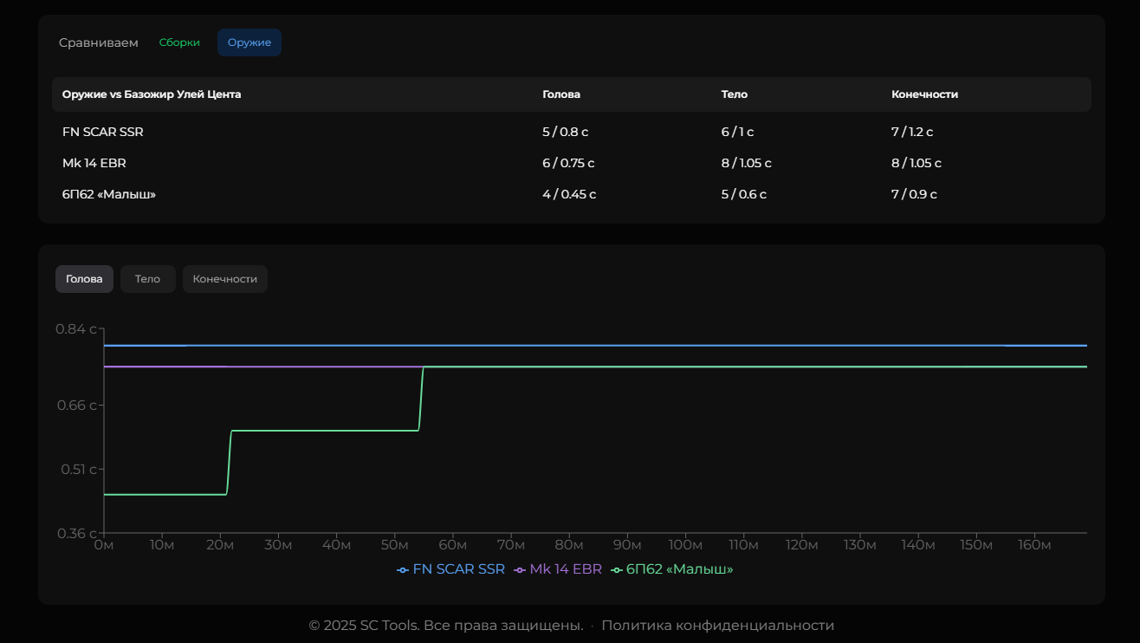This screenshot has width=1140, height=643.
Task: Toggle 6П62 «Малыш» legend series
Action: click(672, 569)
